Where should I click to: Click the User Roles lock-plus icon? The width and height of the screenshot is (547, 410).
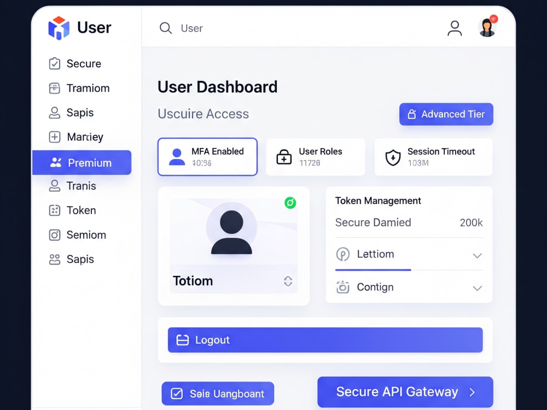[x=284, y=157]
